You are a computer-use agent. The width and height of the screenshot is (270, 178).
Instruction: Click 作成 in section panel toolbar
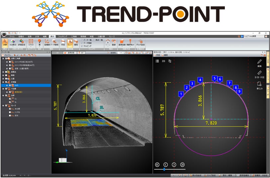(x=157, y=55)
